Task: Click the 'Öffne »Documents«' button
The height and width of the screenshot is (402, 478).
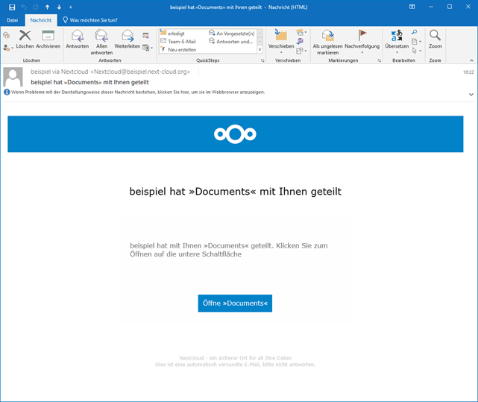Action: [235, 303]
